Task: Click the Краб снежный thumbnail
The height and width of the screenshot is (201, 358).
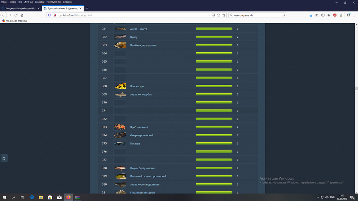Action: tap(120, 127)
